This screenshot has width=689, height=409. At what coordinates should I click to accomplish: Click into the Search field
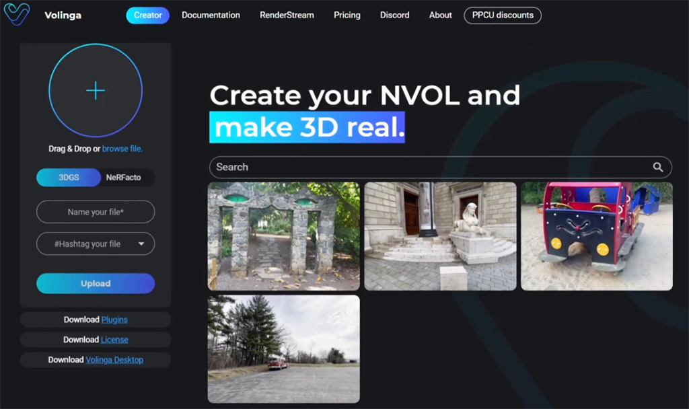pyautogui.click(x=440, y=167)
